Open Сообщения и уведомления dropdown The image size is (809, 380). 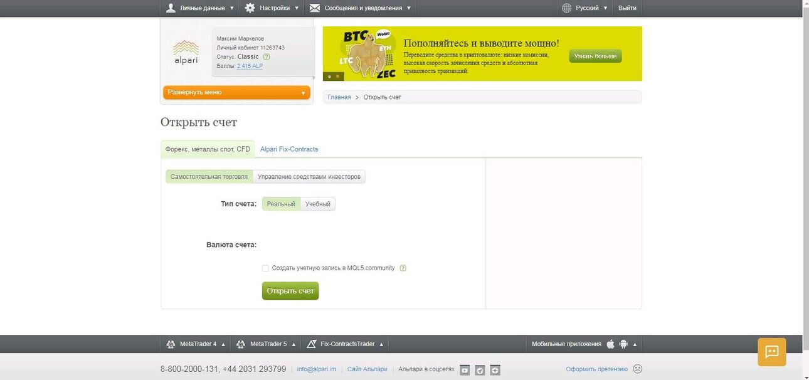[360, 8]
